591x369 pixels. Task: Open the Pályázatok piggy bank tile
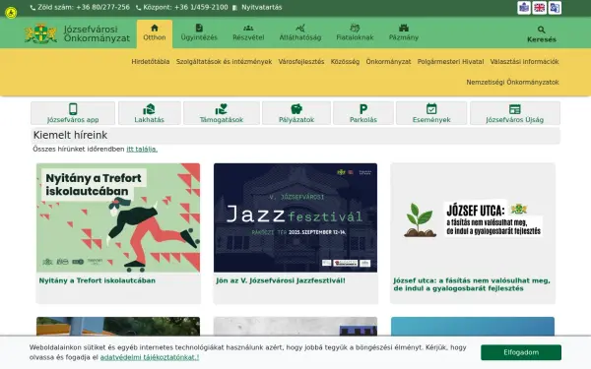296,113
